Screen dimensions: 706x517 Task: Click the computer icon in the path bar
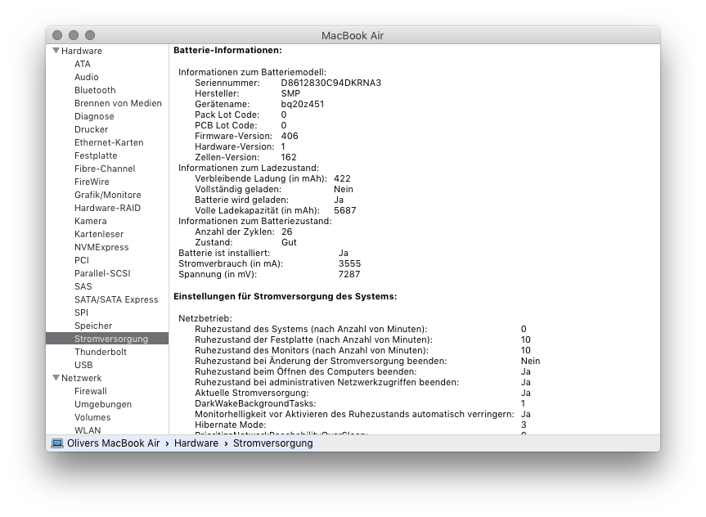click(x=57, y=443)
